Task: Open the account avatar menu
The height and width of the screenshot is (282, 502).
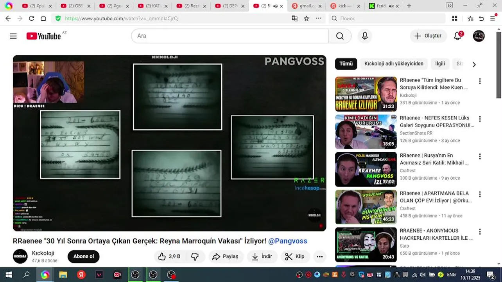Action: point(479,36)
